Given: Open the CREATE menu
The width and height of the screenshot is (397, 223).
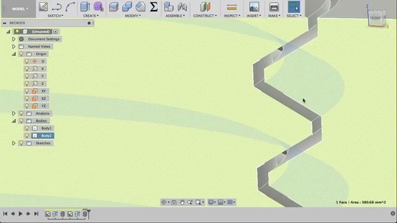Looking at the screenshot, I should pos(91,15).
